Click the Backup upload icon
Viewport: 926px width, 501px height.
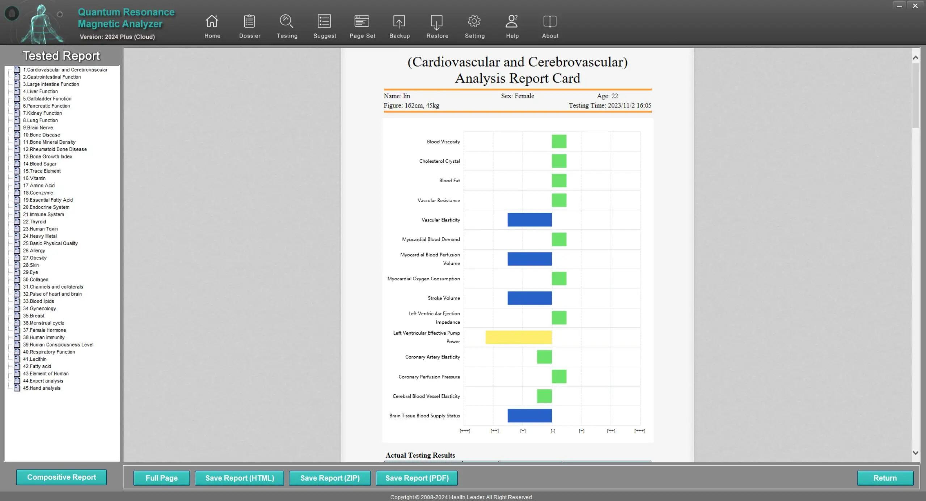[399, 21]
